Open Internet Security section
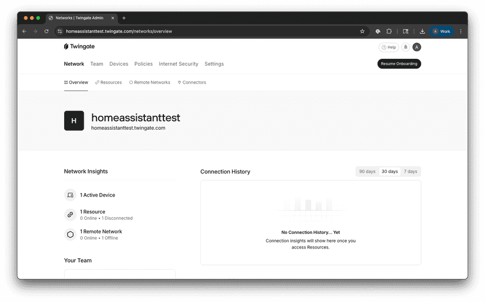This screenshot has height=302, width=485. 178,64
